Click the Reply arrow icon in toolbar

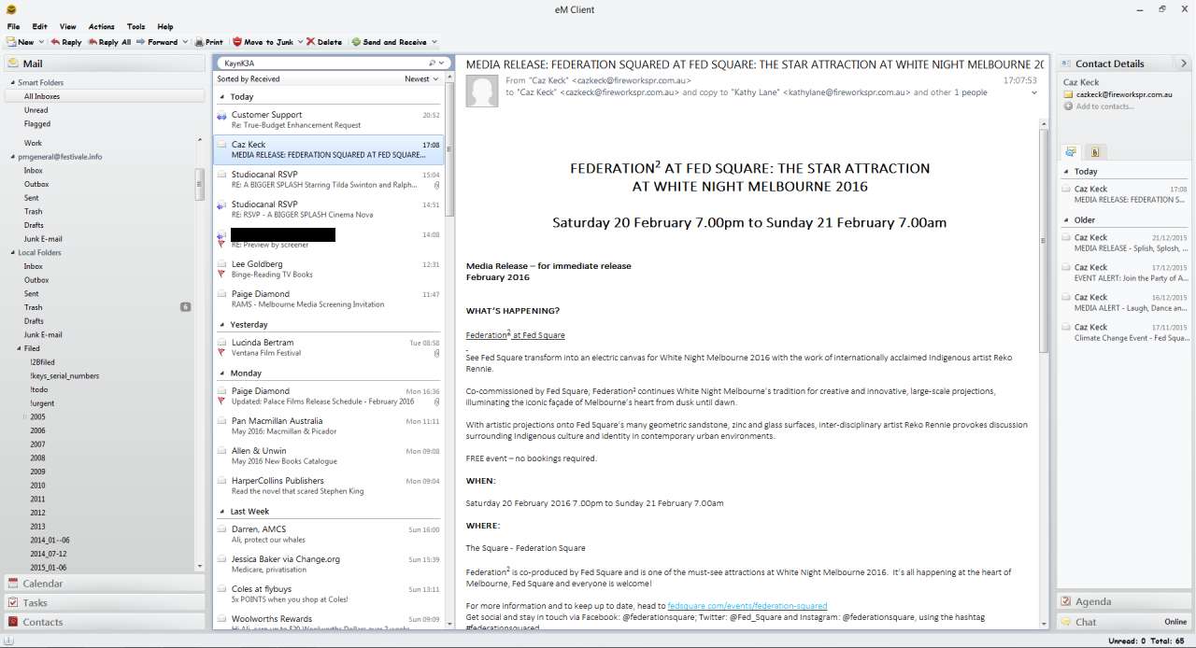pos(55,42)
